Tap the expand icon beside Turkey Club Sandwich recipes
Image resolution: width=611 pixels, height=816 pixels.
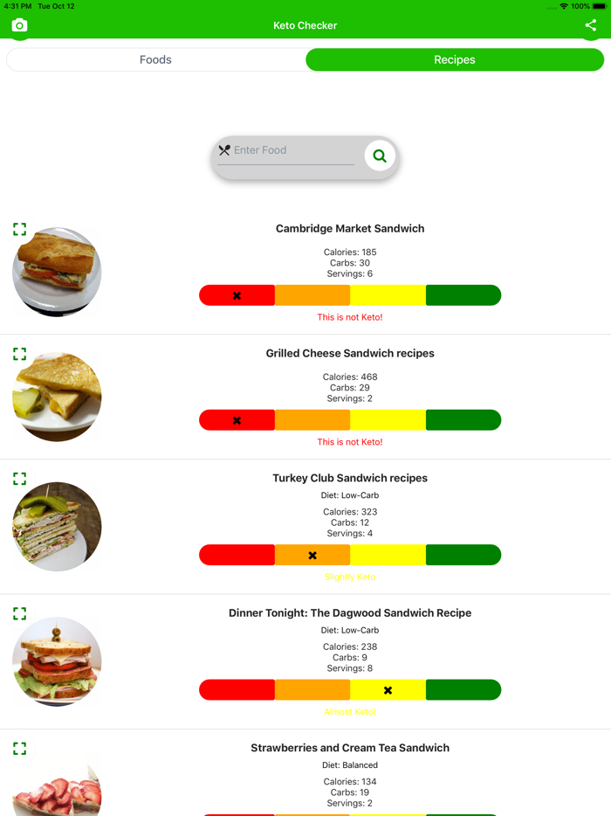point(19,479)
